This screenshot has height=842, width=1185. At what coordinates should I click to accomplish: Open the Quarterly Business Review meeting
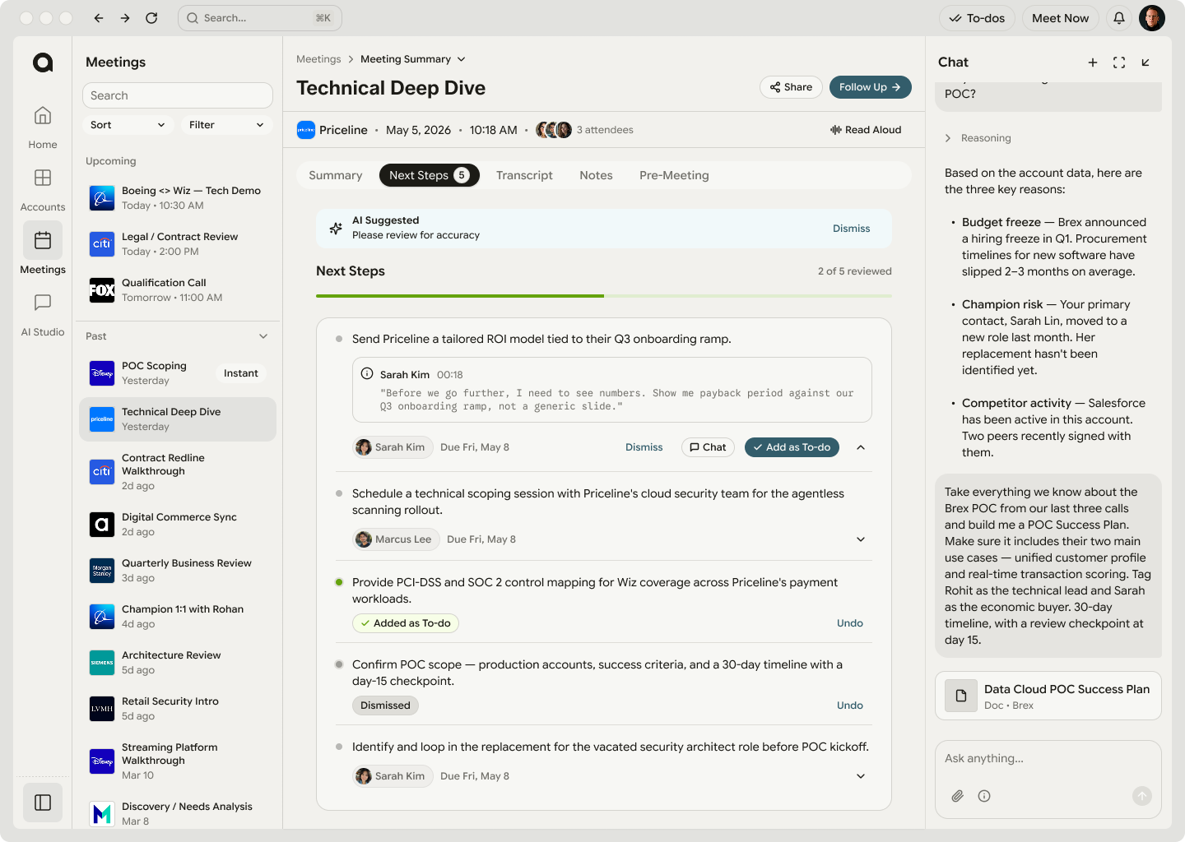coord(178,571)
